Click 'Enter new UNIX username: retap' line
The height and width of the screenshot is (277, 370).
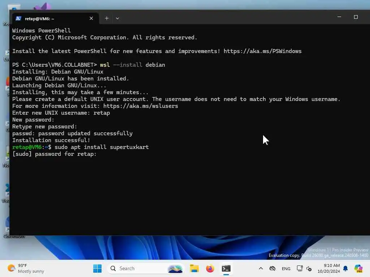pos(61,113)
